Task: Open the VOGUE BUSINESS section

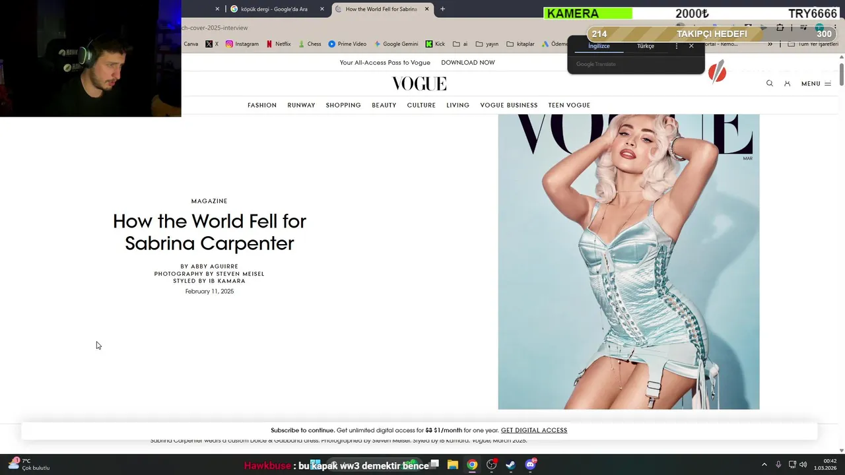Action: tap(509, 105)
